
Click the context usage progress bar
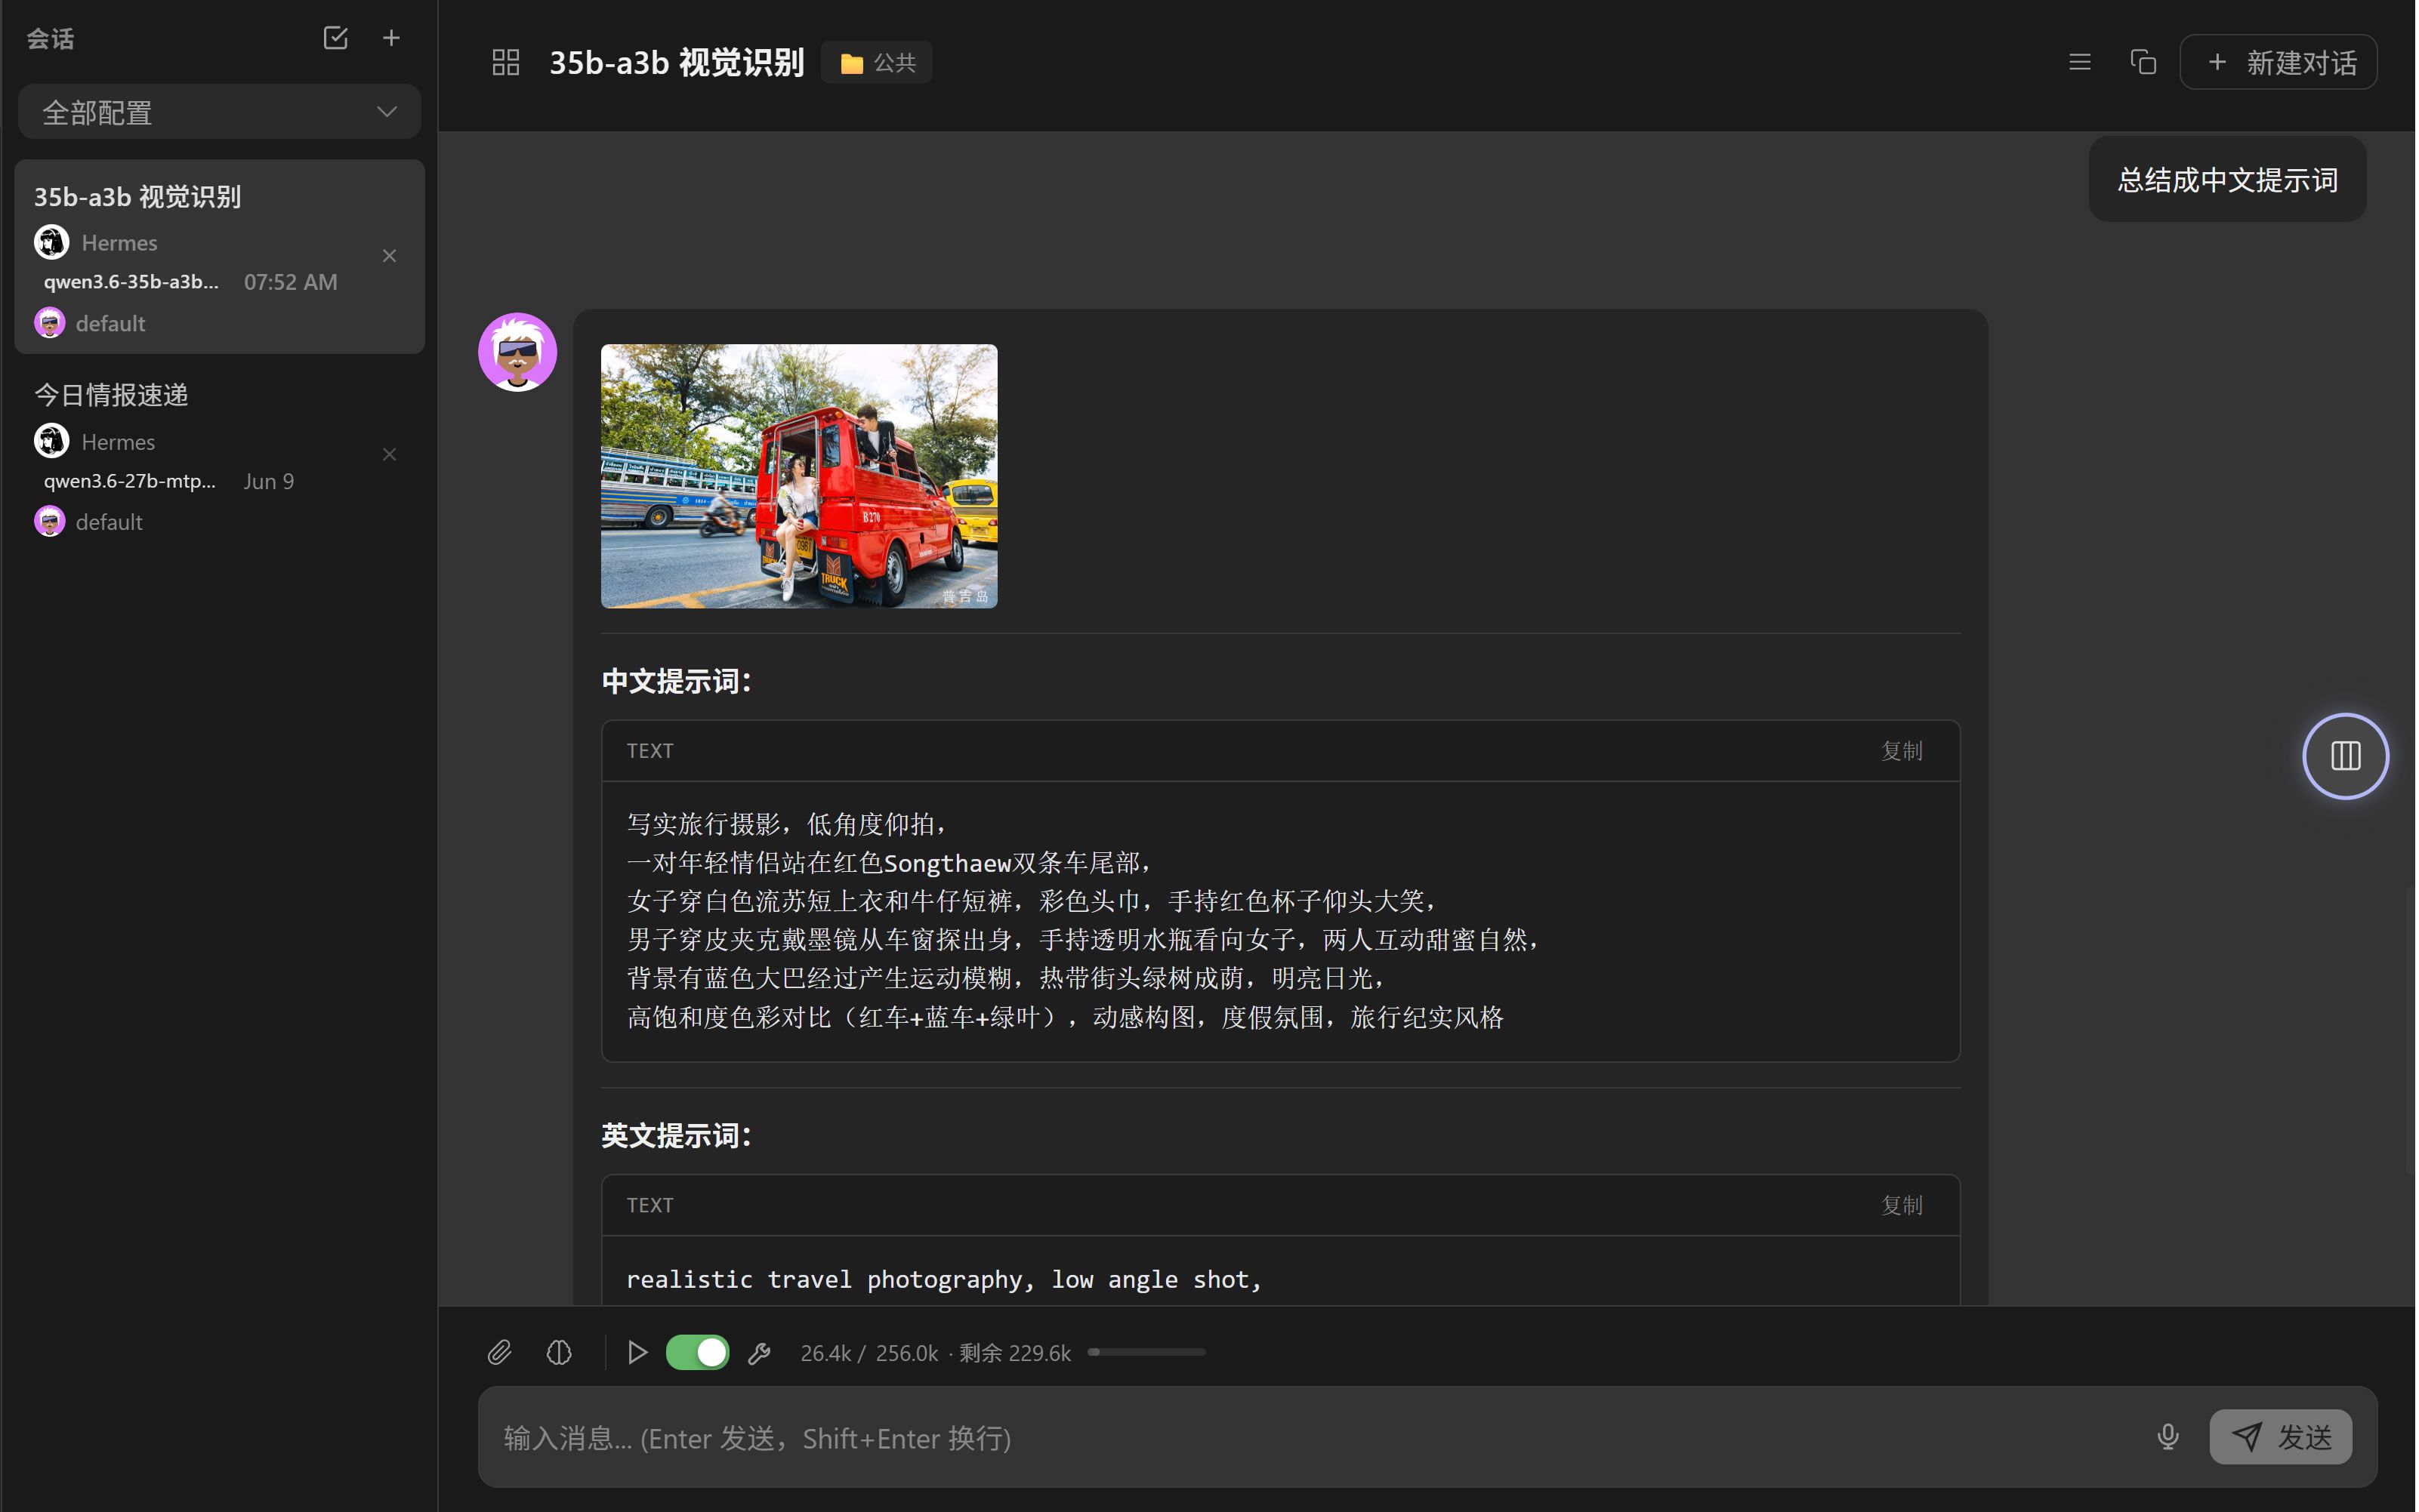(1146, 1352)
